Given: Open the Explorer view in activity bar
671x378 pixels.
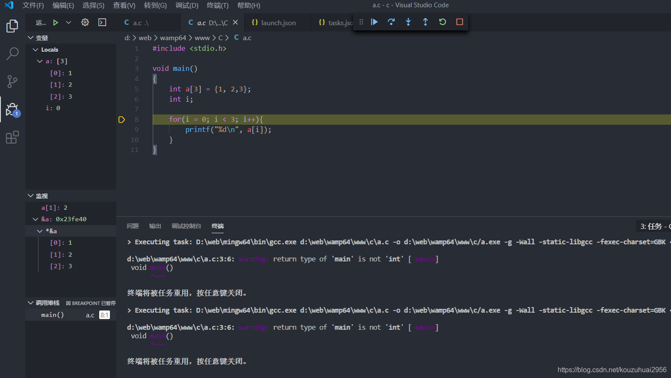Looking at the screenshot, I should pyautogui.click(x=12, y=26).
